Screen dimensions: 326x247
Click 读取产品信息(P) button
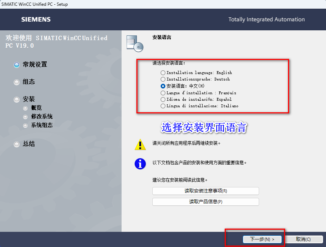pyautogui.click(x=206, y=202)
